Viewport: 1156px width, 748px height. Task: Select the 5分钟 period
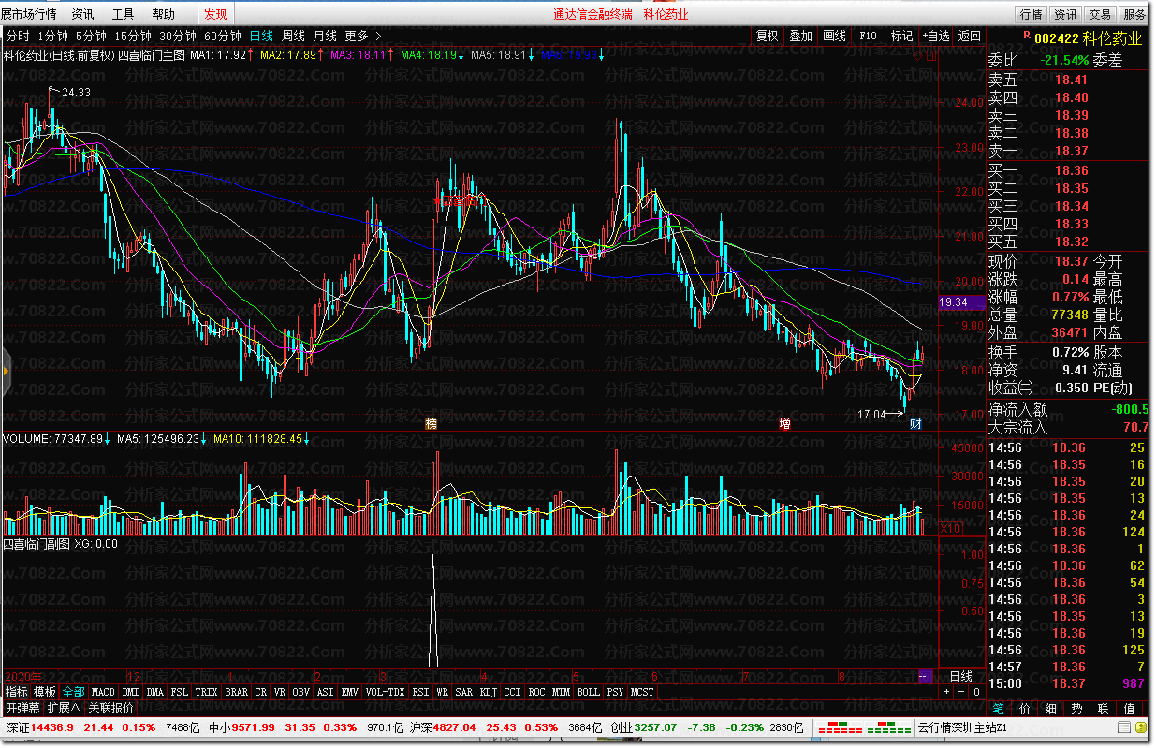pyautogui.click(x=92, y=37)
